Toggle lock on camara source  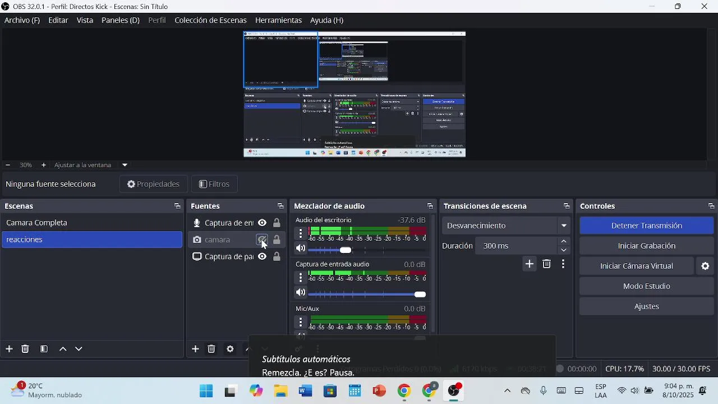tap(277, 240)
